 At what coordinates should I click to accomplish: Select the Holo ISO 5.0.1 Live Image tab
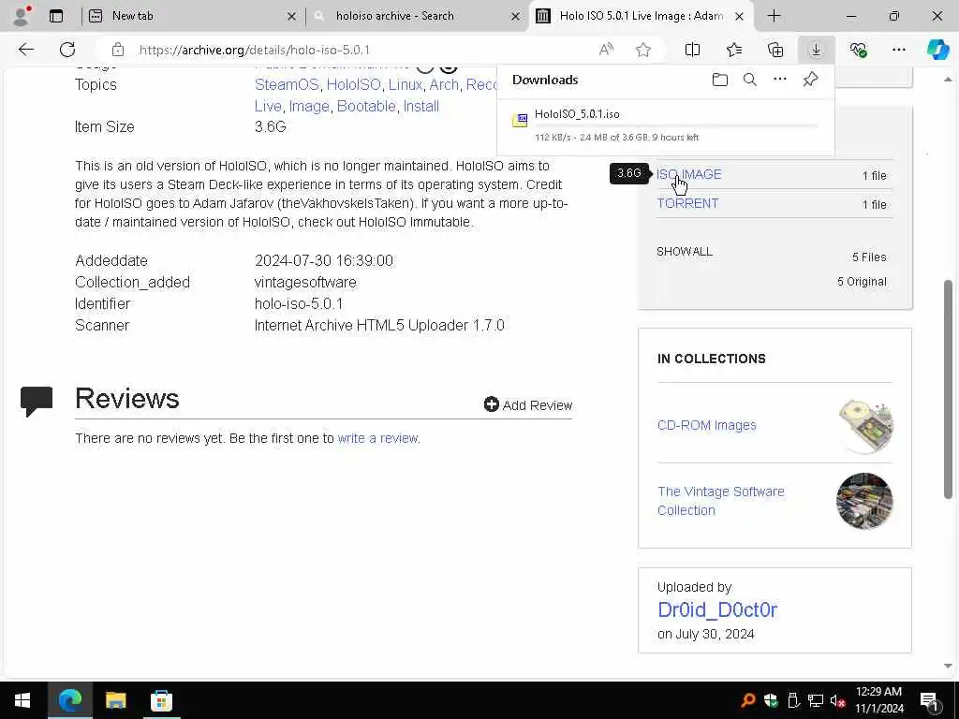(641, 16)
